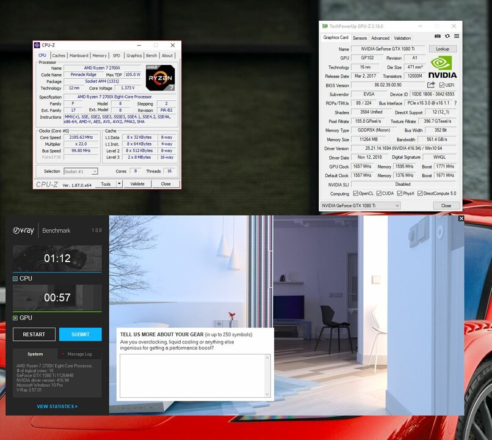492x440 pixels.
Task: Toggle the PhysX checkbox in GPU-Z
Action: point(399,194)
